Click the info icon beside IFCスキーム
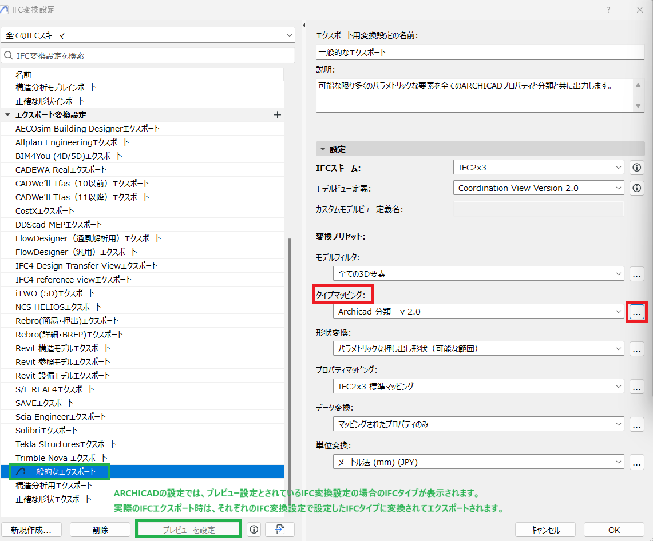This screenshot has height=541, width=653. tap(636, 168)
